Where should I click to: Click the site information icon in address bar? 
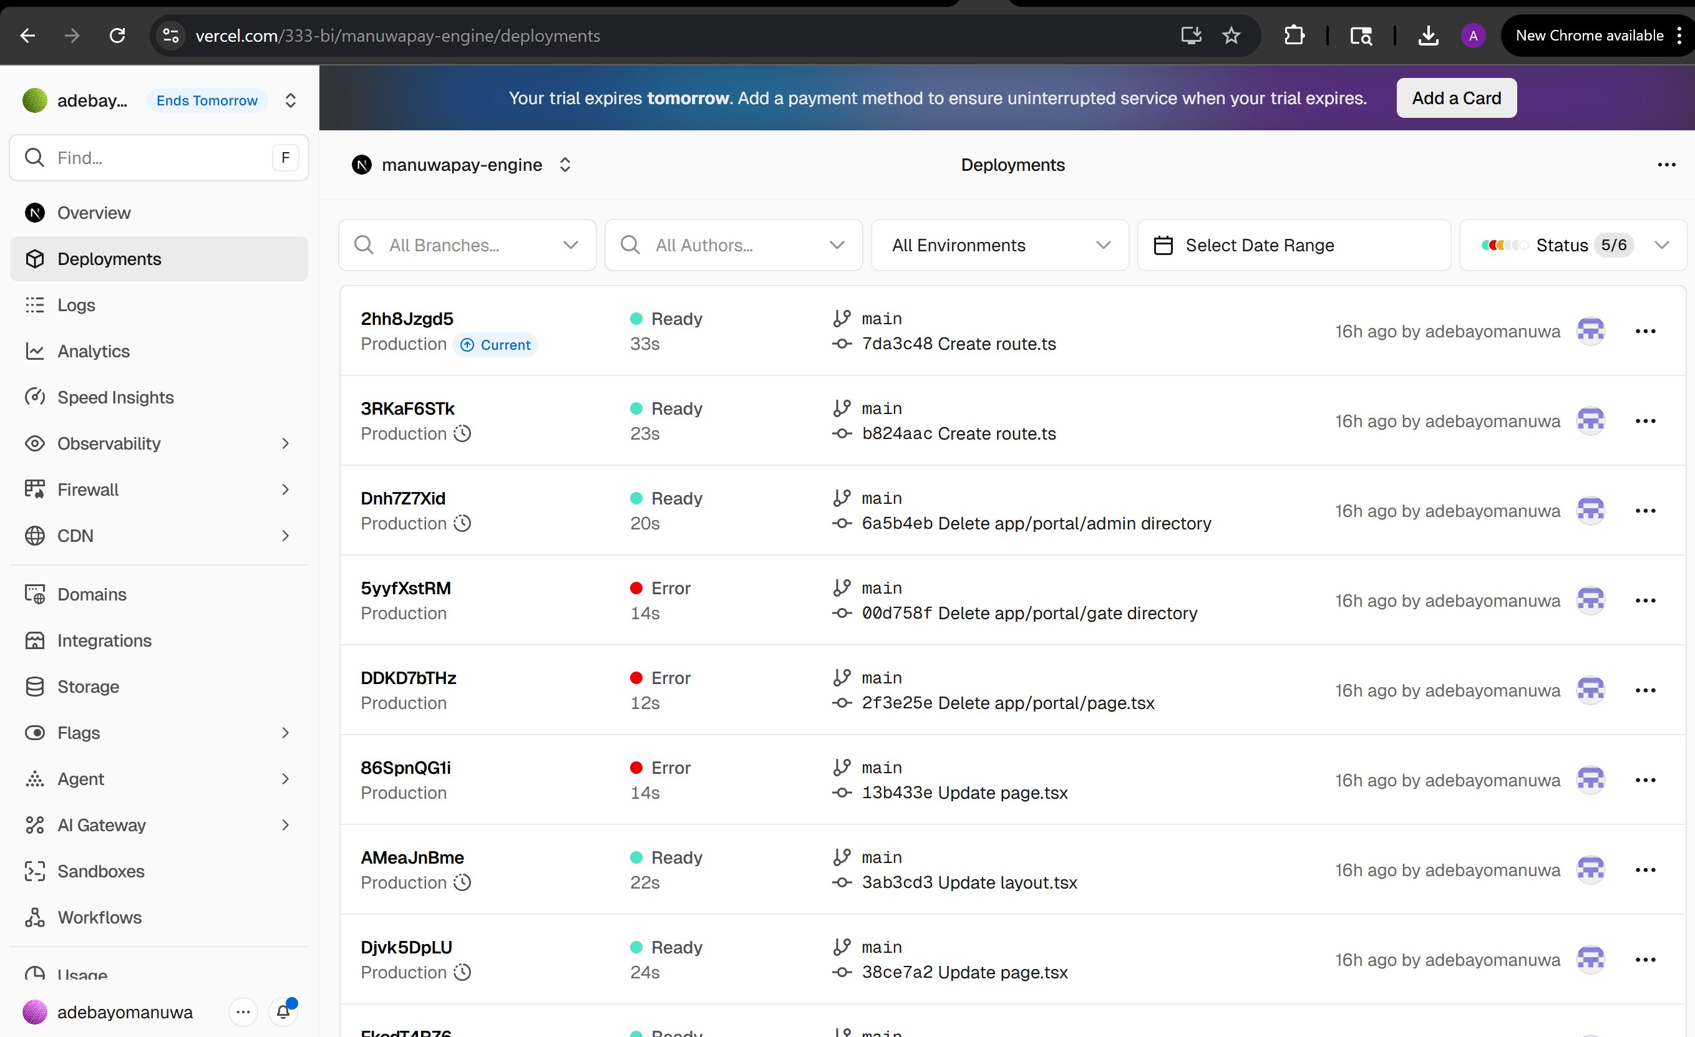point(170,36)
